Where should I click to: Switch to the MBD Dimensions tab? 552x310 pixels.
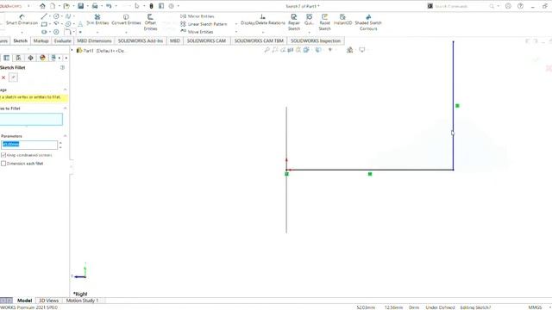click(x=94, y=40)
